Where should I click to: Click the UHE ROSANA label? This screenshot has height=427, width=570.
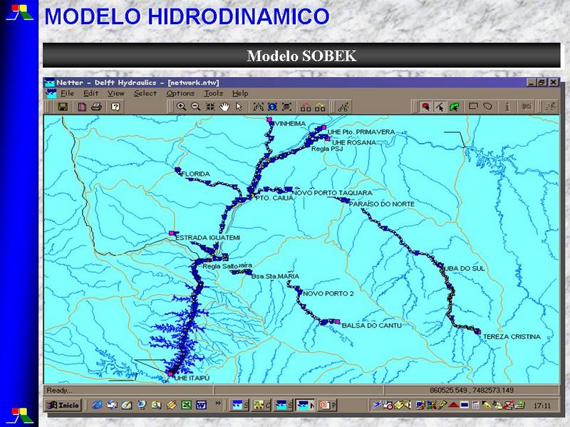point(354,143)
